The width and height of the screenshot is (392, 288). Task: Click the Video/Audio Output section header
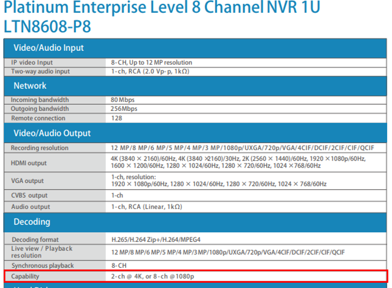(52, 133)
